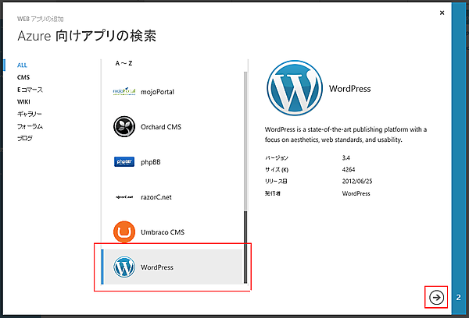This screenshot has width=469, height=318.
Task: Filter apps by CMS category
Action: point(23,77)
